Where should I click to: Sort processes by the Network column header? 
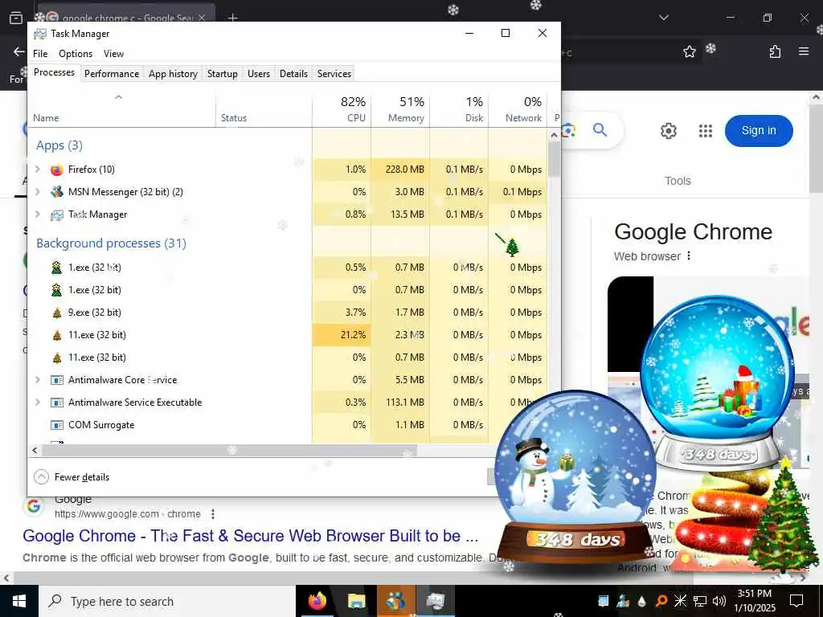[x=518, y=109]
